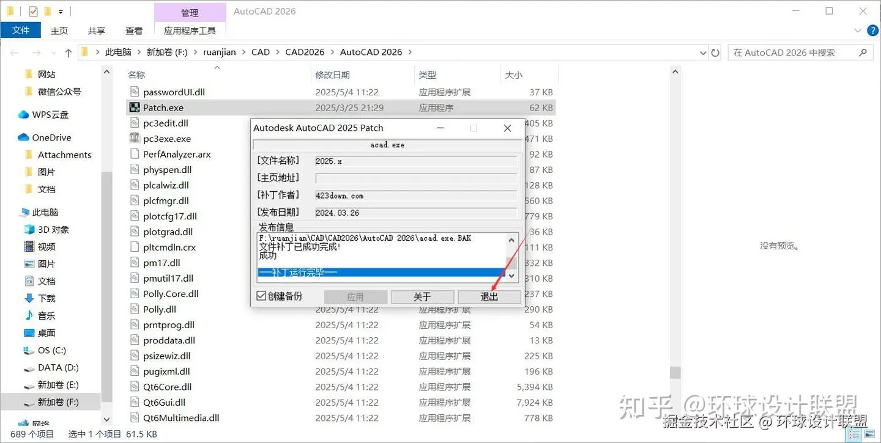
Task: Select pc3edit.dll file icon
Action: point(135,123)
